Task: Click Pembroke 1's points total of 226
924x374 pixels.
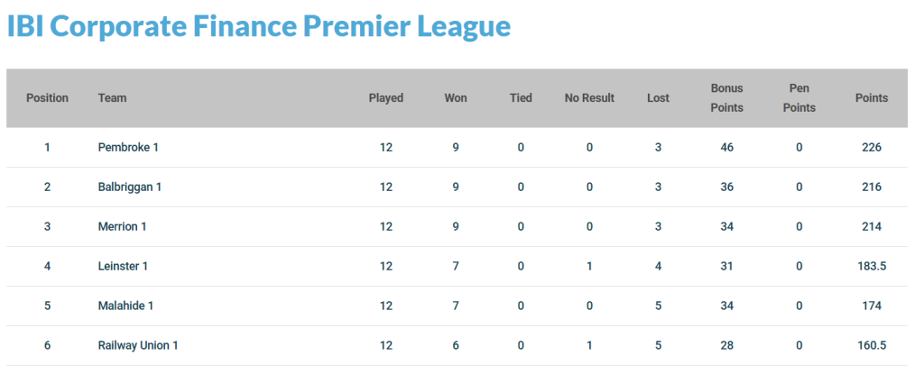Action: tap(872, 147)
